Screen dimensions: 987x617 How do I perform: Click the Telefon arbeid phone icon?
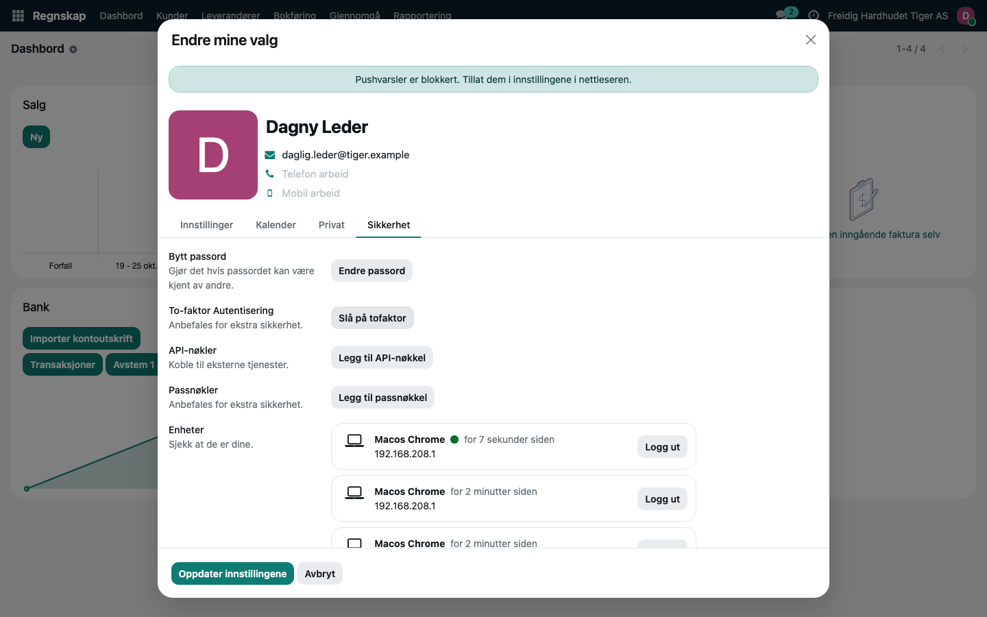(x=270, y=174)
